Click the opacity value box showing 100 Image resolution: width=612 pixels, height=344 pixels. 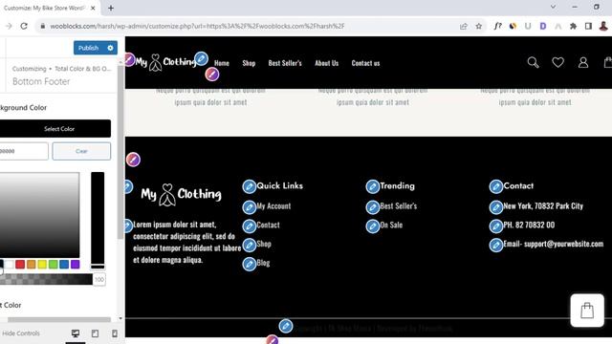(99, 279)
